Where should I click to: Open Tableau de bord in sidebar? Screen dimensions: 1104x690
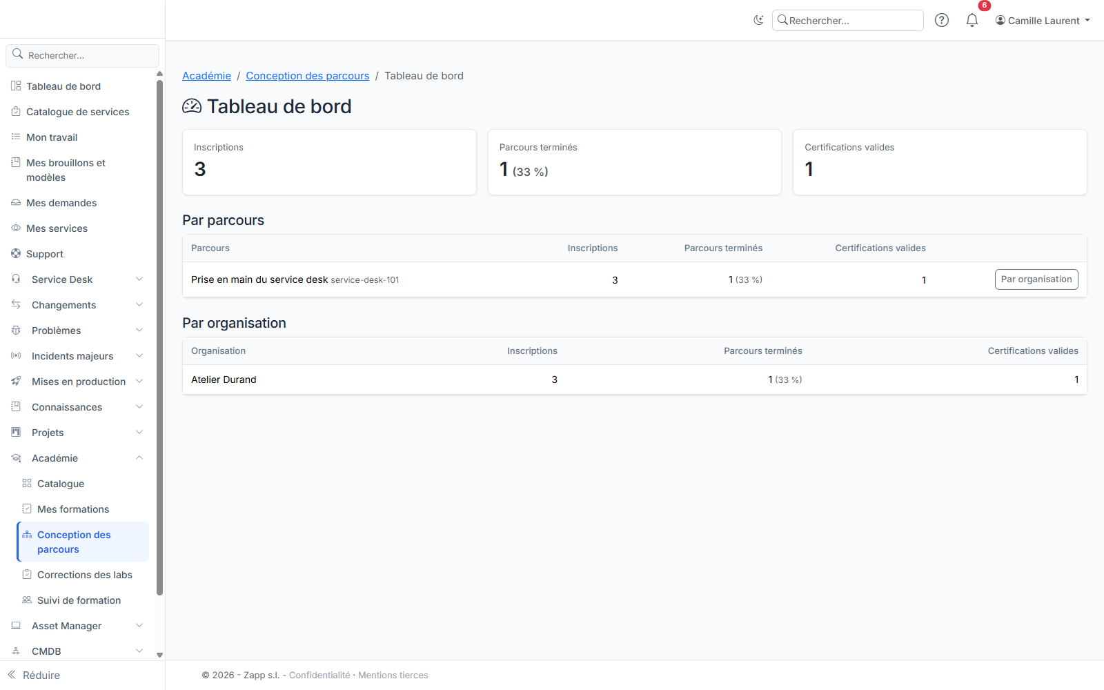pyautogui.click(x=63, y=86)
